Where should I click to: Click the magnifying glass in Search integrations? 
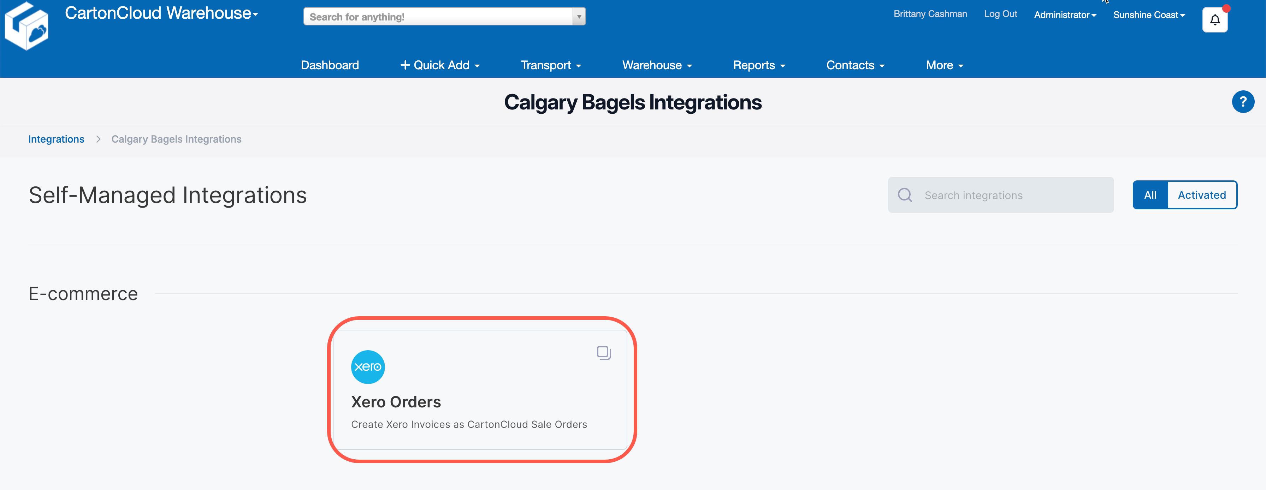pyautogui.click(x=905, y=195)
